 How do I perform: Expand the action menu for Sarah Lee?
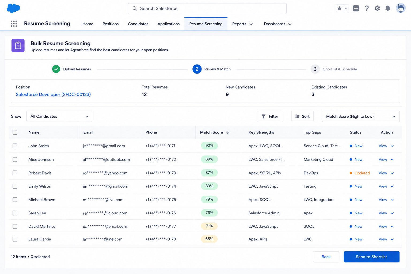coord(392,213)
